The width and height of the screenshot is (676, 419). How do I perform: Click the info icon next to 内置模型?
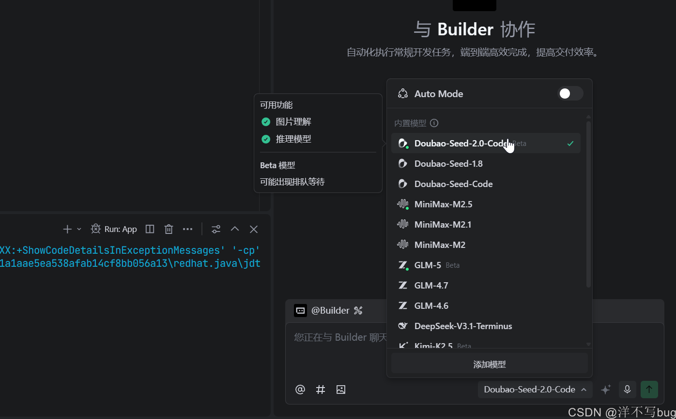pos(434,123)
